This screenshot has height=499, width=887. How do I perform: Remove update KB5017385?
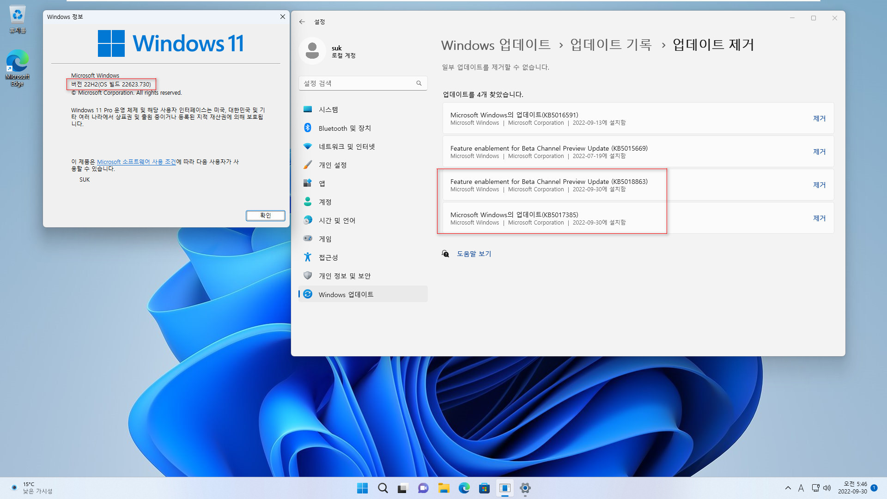(819, 218)
